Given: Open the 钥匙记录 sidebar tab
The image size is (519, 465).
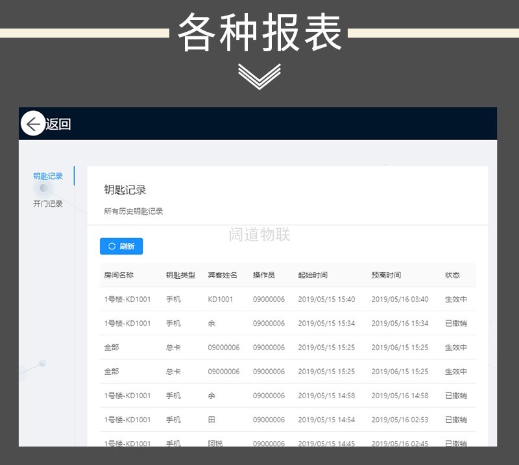Looking at the screenshot, I should [48, 176].
